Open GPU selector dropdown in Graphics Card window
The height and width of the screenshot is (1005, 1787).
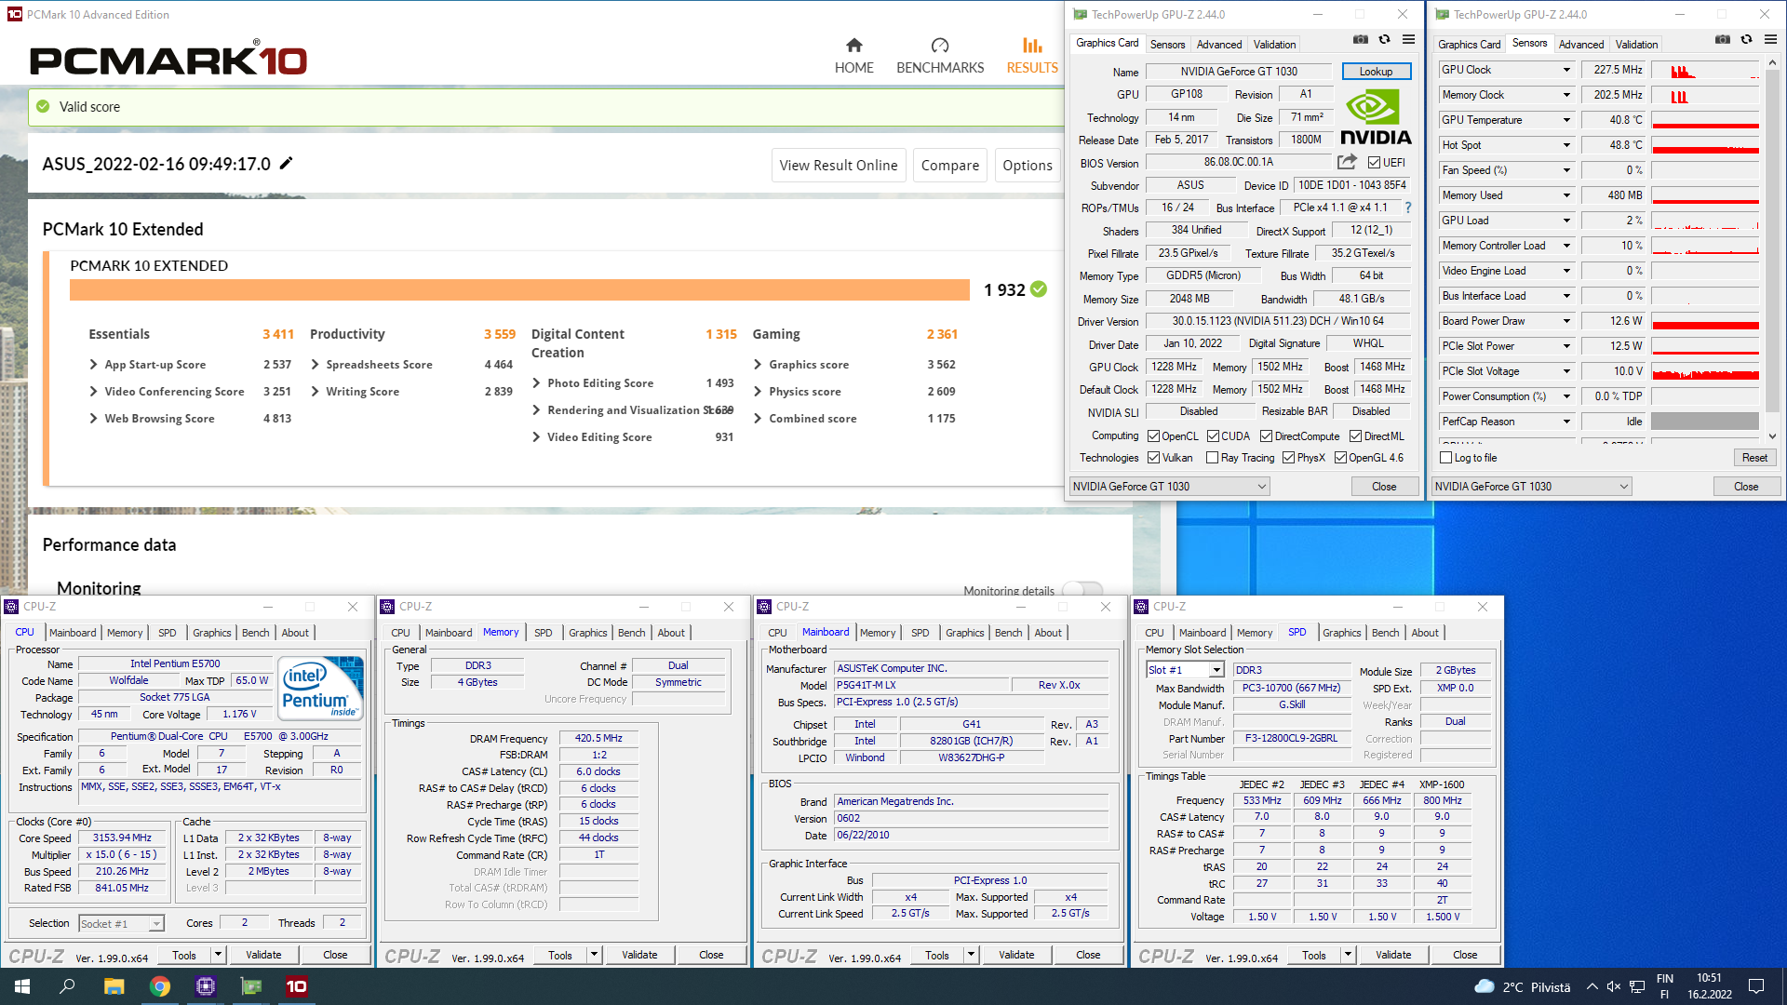pos(1169,487)
